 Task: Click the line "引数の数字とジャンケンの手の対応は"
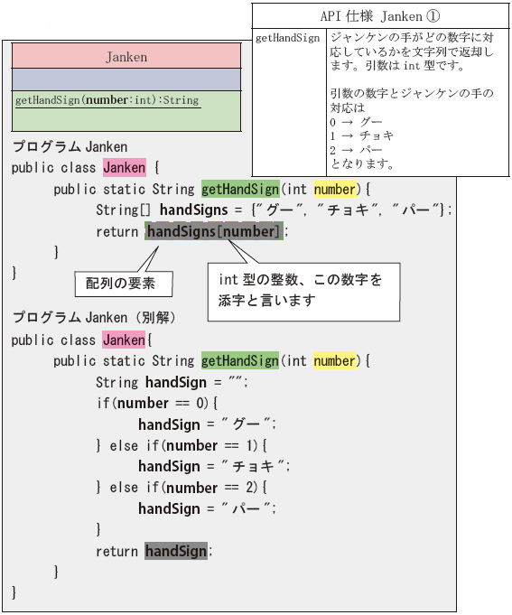412,100
